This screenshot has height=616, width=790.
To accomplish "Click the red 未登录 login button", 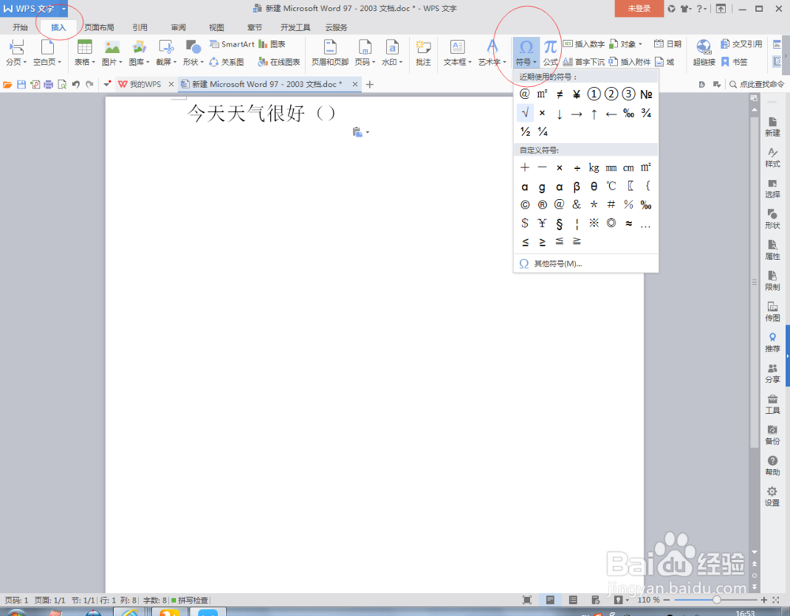I will point(640,9).
